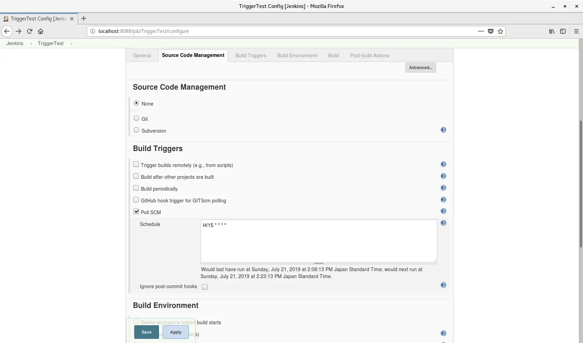Toggle Ignore post-commit hooks checkbox

[205, 287]
